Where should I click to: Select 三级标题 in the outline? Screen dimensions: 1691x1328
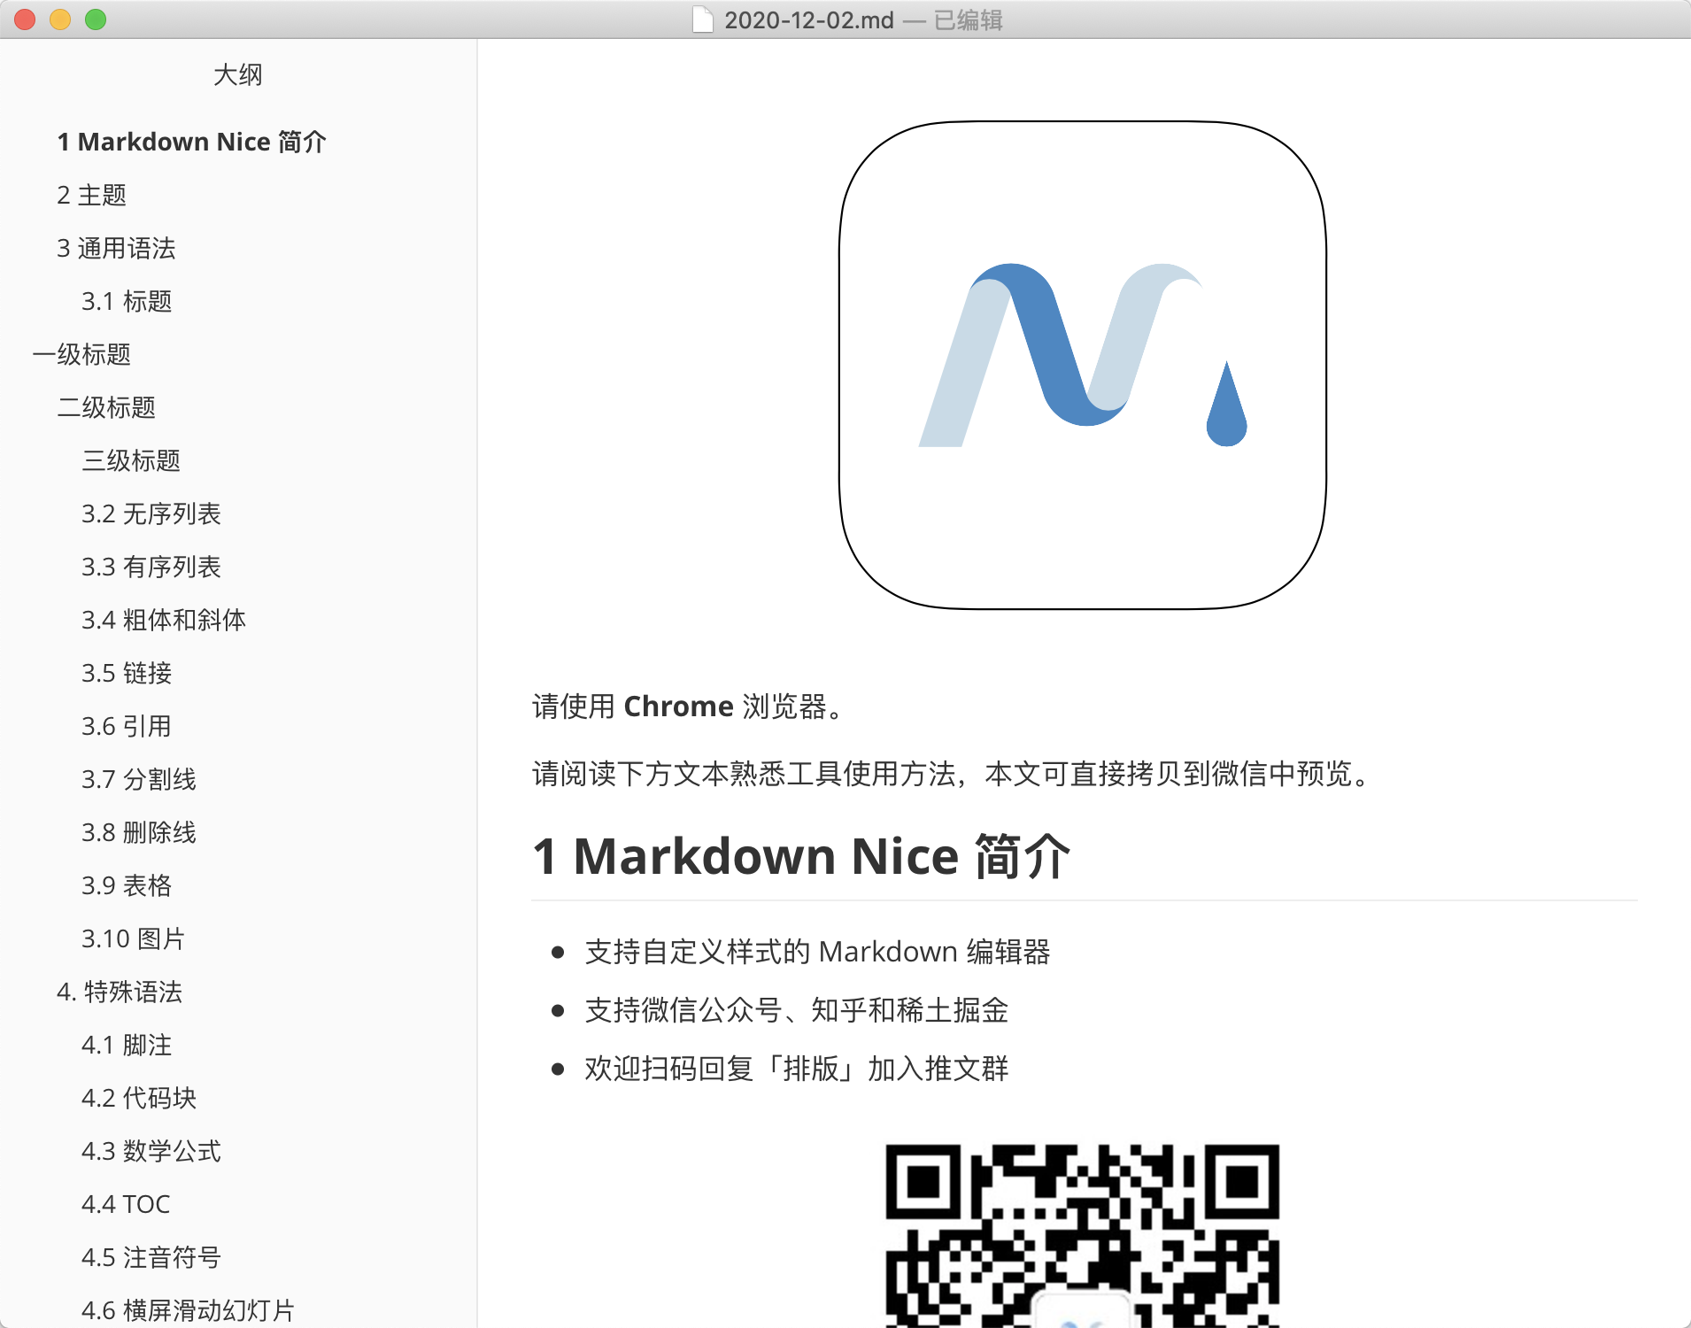click(131, 460)
